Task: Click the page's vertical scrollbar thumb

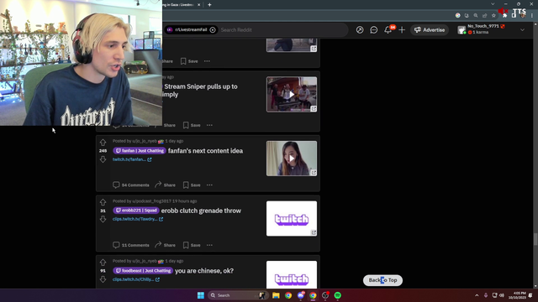Action: tap(535, 239)
